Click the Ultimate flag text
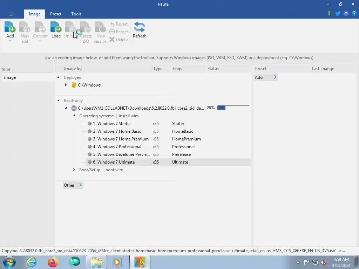Viewport: 359px width, 269px height. pyautogui.click(x=180, y=162)
